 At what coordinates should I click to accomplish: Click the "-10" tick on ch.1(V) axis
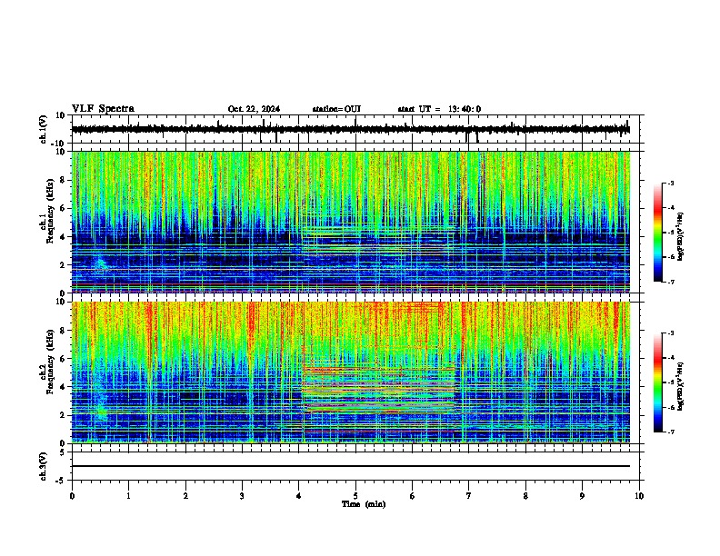(x=59, y=144)
